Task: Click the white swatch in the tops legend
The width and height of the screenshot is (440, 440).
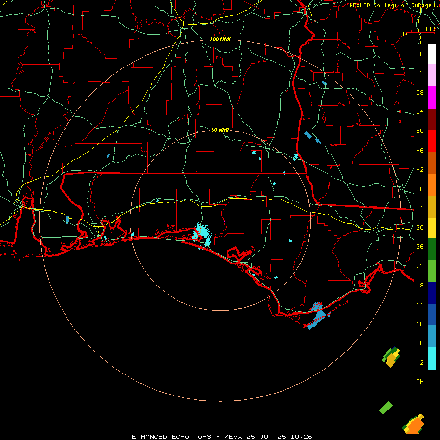Action: click(432, 54)
